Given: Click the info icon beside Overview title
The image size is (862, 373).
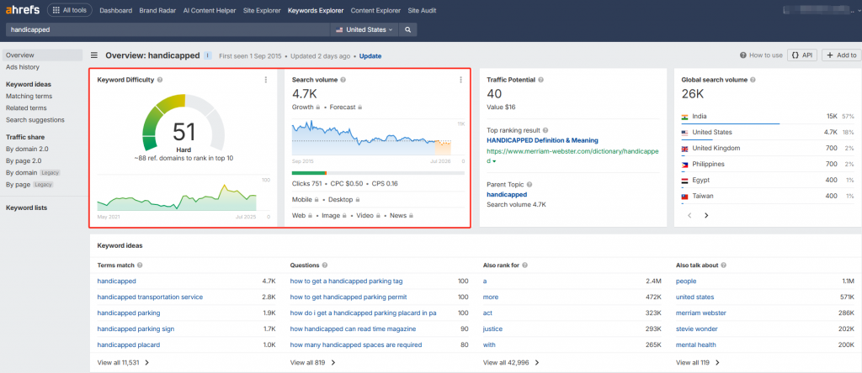Looking at the screenshot, I should pos(208,55).
